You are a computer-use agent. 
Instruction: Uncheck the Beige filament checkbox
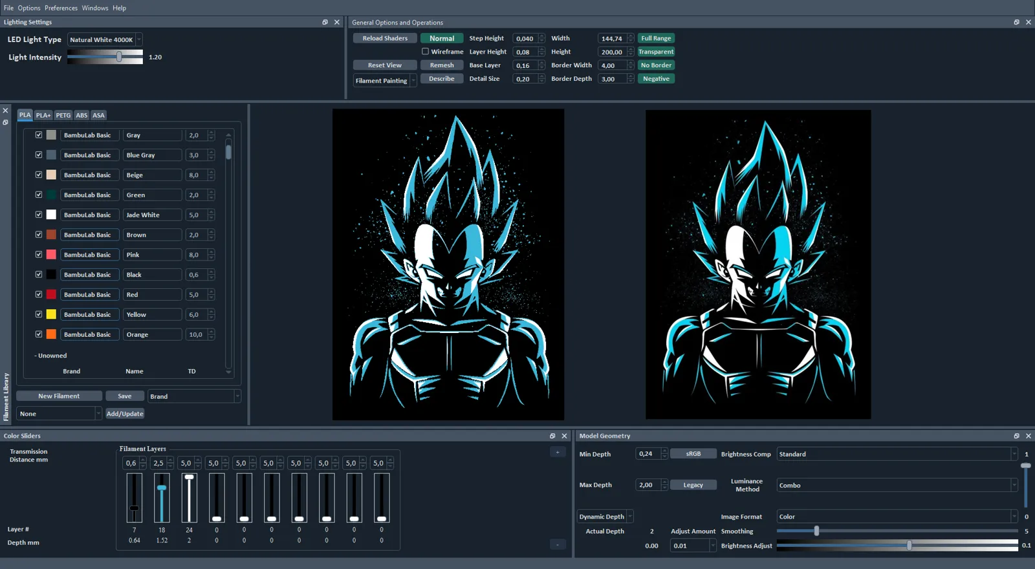[39, 175]
